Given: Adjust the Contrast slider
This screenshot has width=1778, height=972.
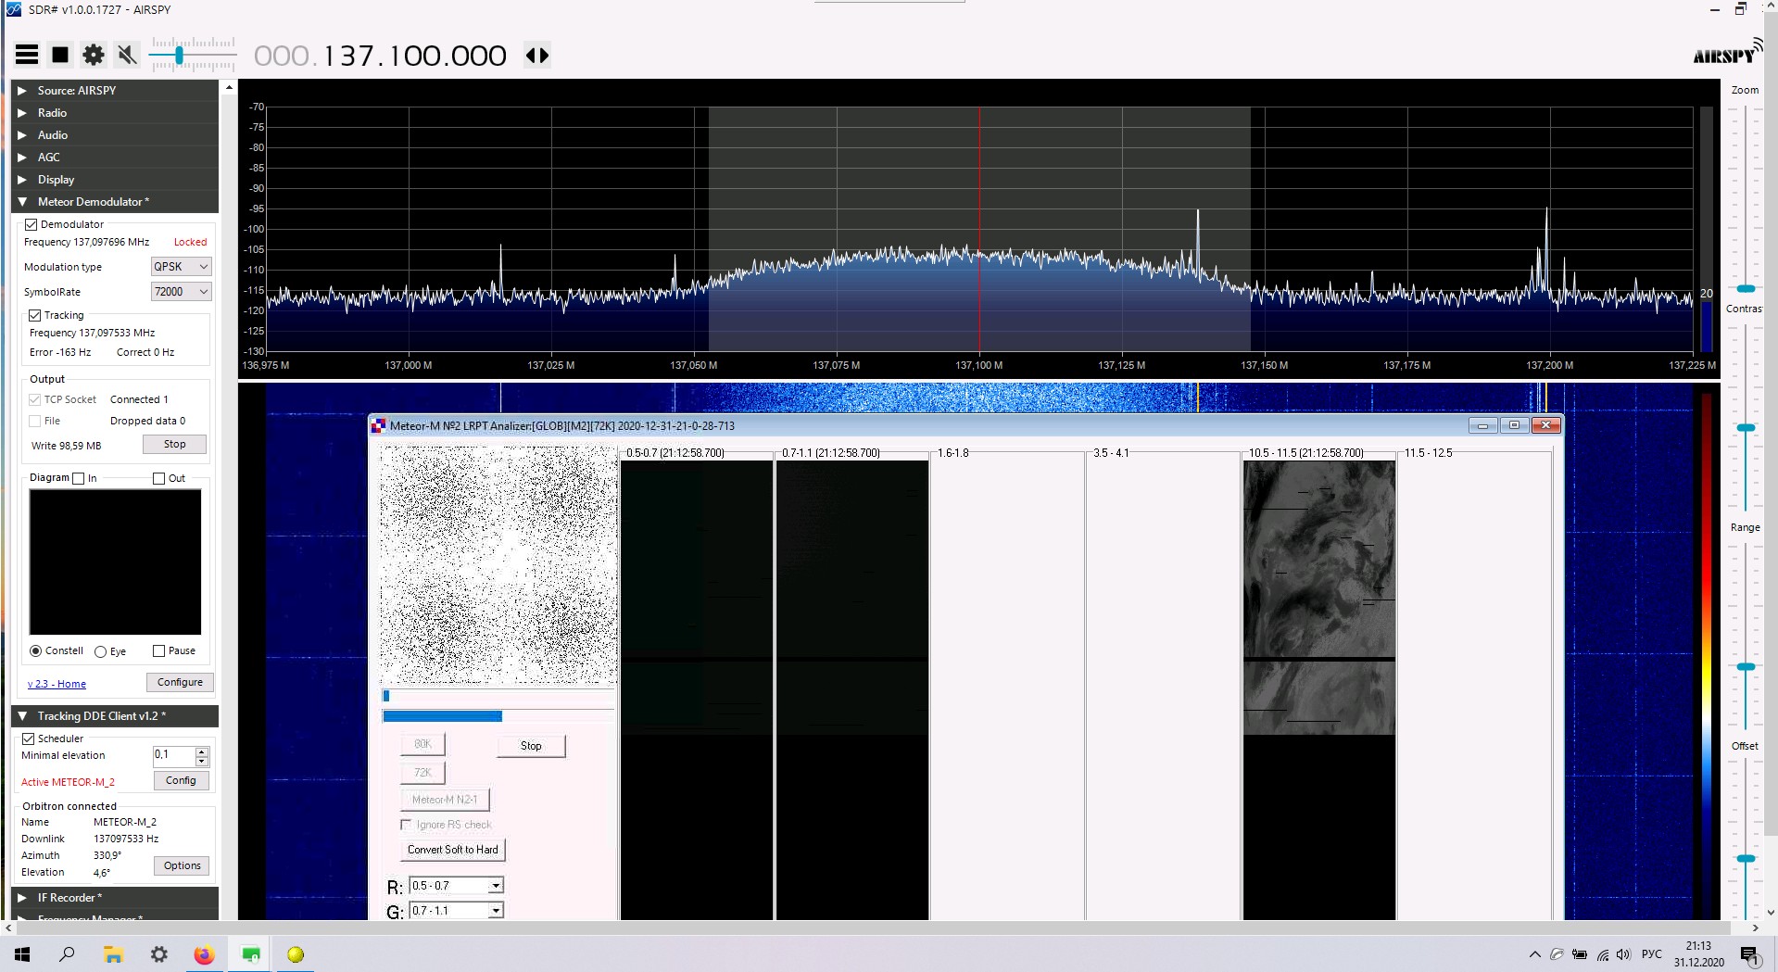Looking at the screenshot, I should click(x=1746, y=427).
